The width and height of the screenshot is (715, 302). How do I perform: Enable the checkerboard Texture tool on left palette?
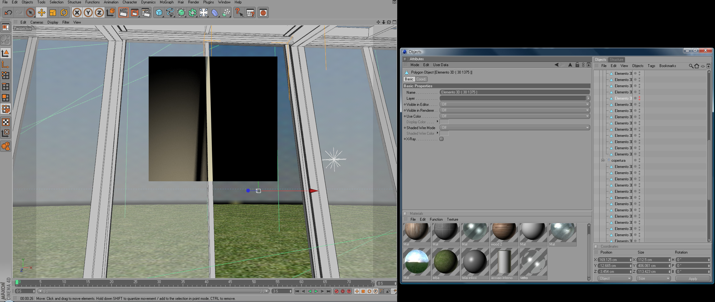tap(6, 122)
